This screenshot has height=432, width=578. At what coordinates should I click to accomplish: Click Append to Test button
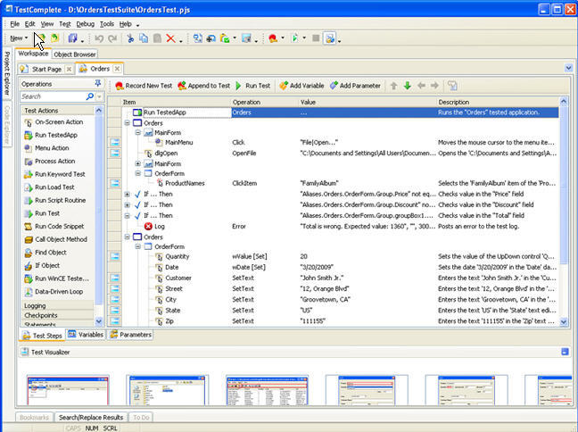coord(204,86)
